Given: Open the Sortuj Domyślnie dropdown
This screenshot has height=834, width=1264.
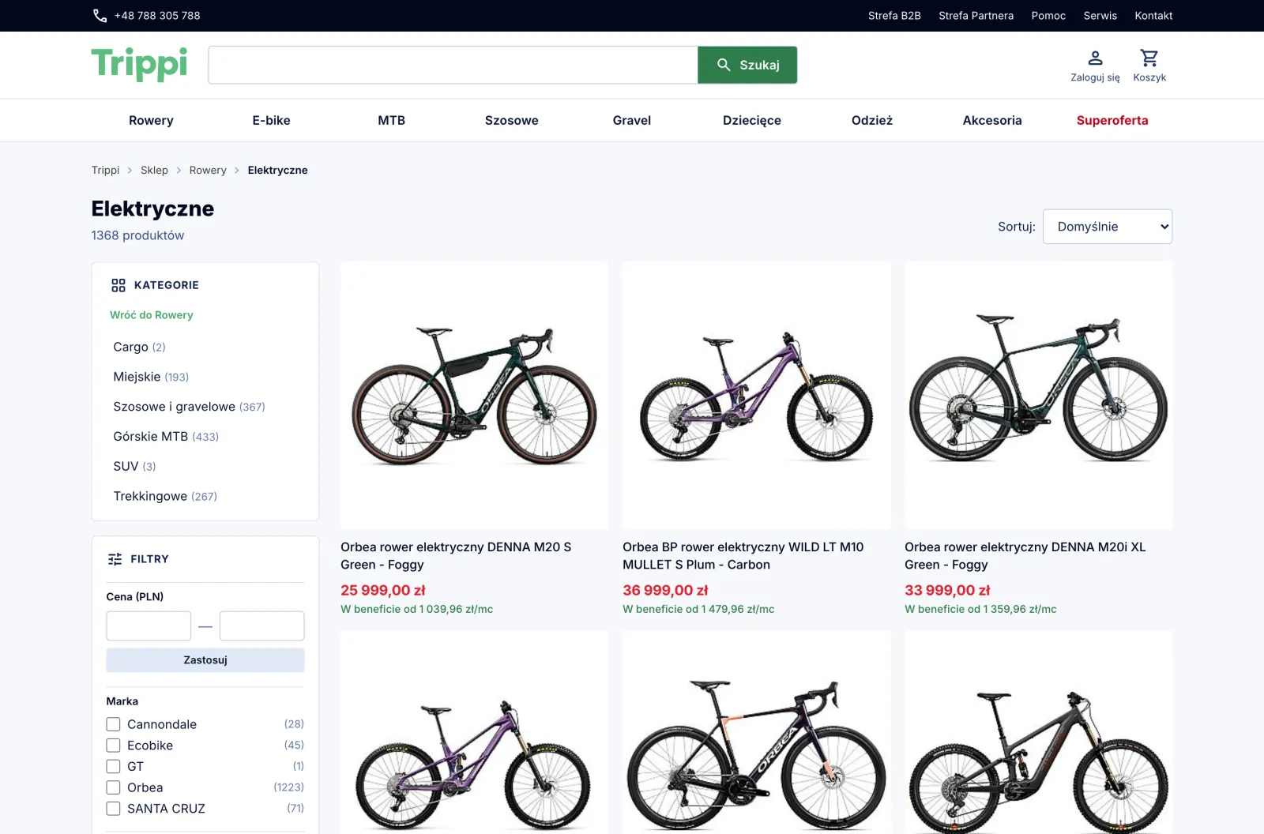Looking at the screenshot, I should pyautogui.click(x=1108, y=227).
